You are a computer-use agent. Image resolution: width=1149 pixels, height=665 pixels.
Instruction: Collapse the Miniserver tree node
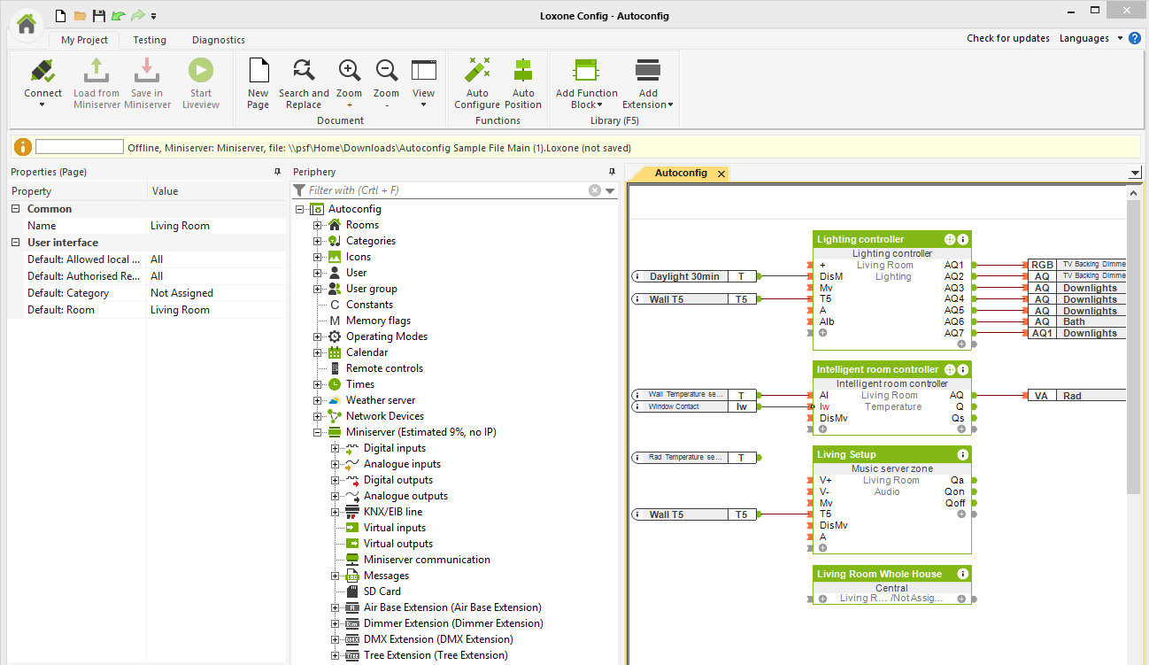coord(317,432)
